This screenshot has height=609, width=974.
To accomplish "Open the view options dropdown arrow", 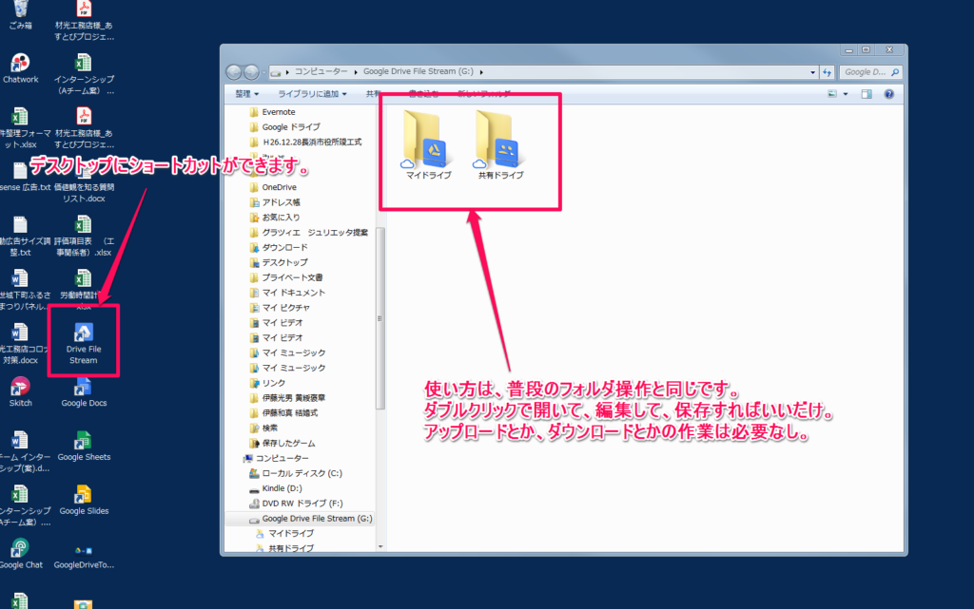I will point(846,94).
